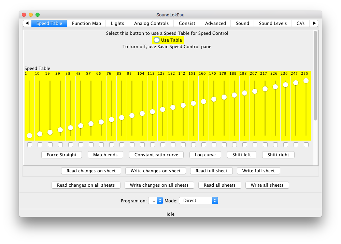
Task: Apply the Constant ratio curve
Action: click(x=156, y=155)
